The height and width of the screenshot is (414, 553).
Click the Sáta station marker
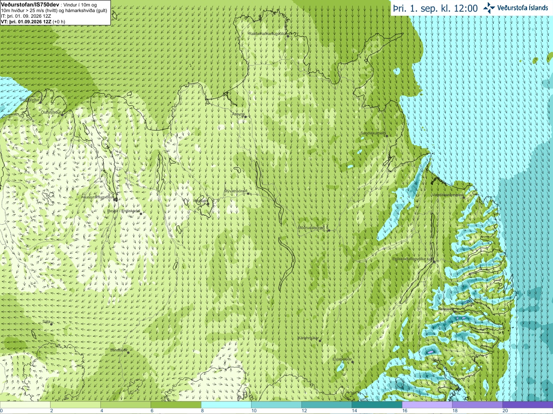click(51, 324)
